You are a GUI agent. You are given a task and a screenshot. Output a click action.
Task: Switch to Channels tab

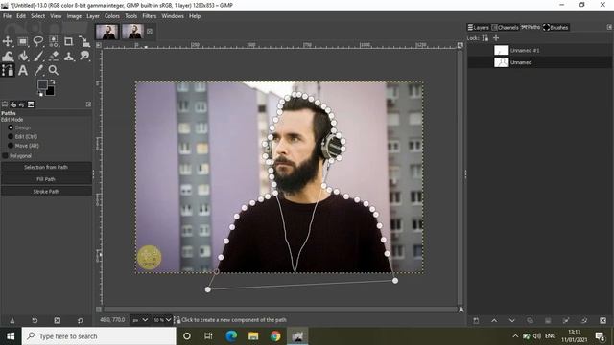pyautogui.click(x=506, y=27)
